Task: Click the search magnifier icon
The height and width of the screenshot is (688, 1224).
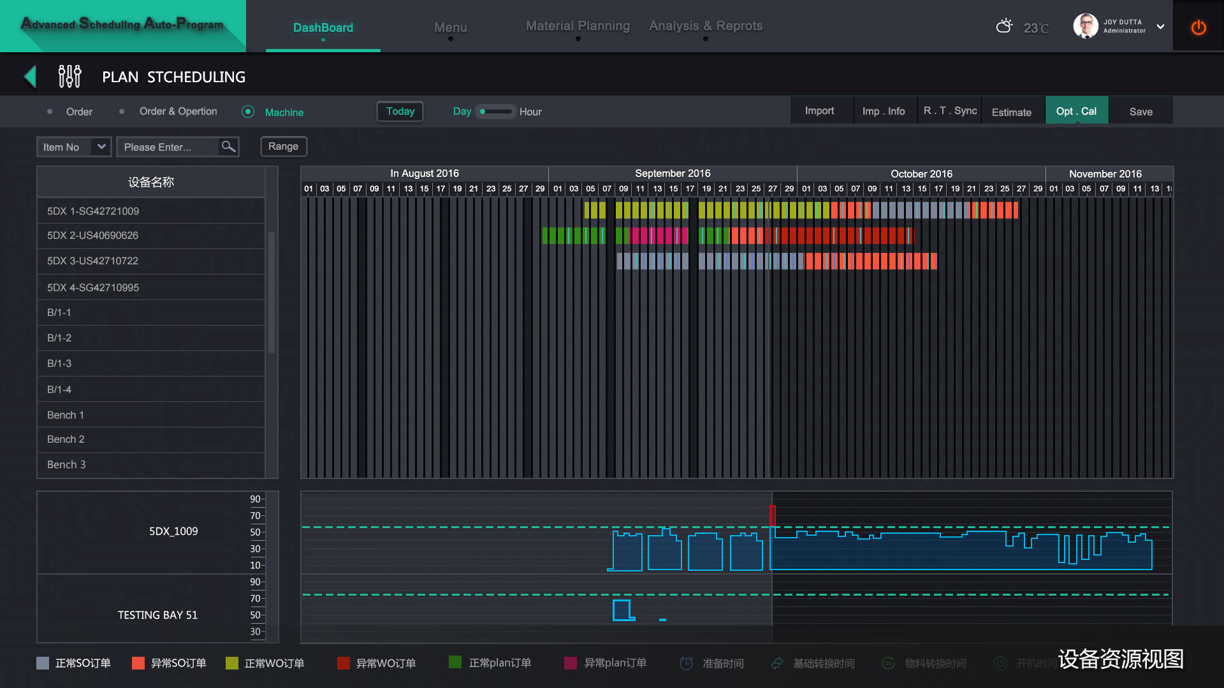Action: pyautogui.click(x=228, y=147)
